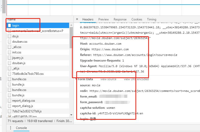Image resolution: width=200 pixels, height=132 pixels.
Task: Click view URL encoded link
Action: coord(136,79)
